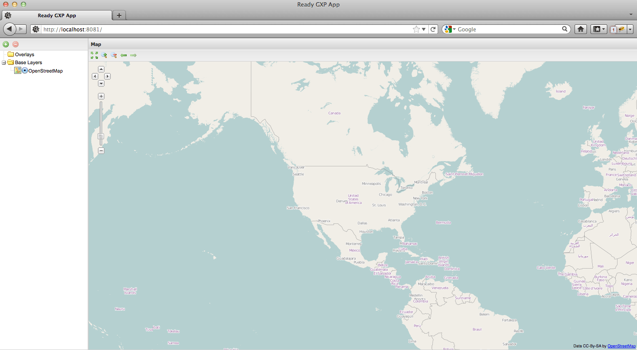Viewport: 637px width, 350px height.
Task: Select the Ready GXP App browser tab
Action: coord(57,15)
